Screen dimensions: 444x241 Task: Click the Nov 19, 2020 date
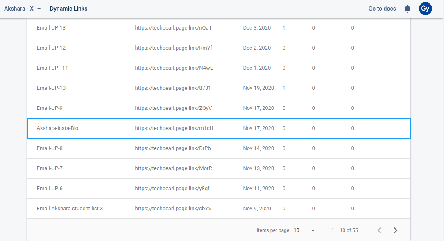click(x=258, y=88)
